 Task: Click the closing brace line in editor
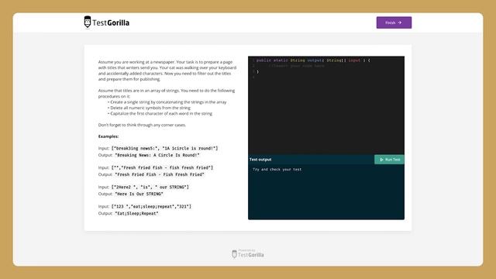point(257,72)
